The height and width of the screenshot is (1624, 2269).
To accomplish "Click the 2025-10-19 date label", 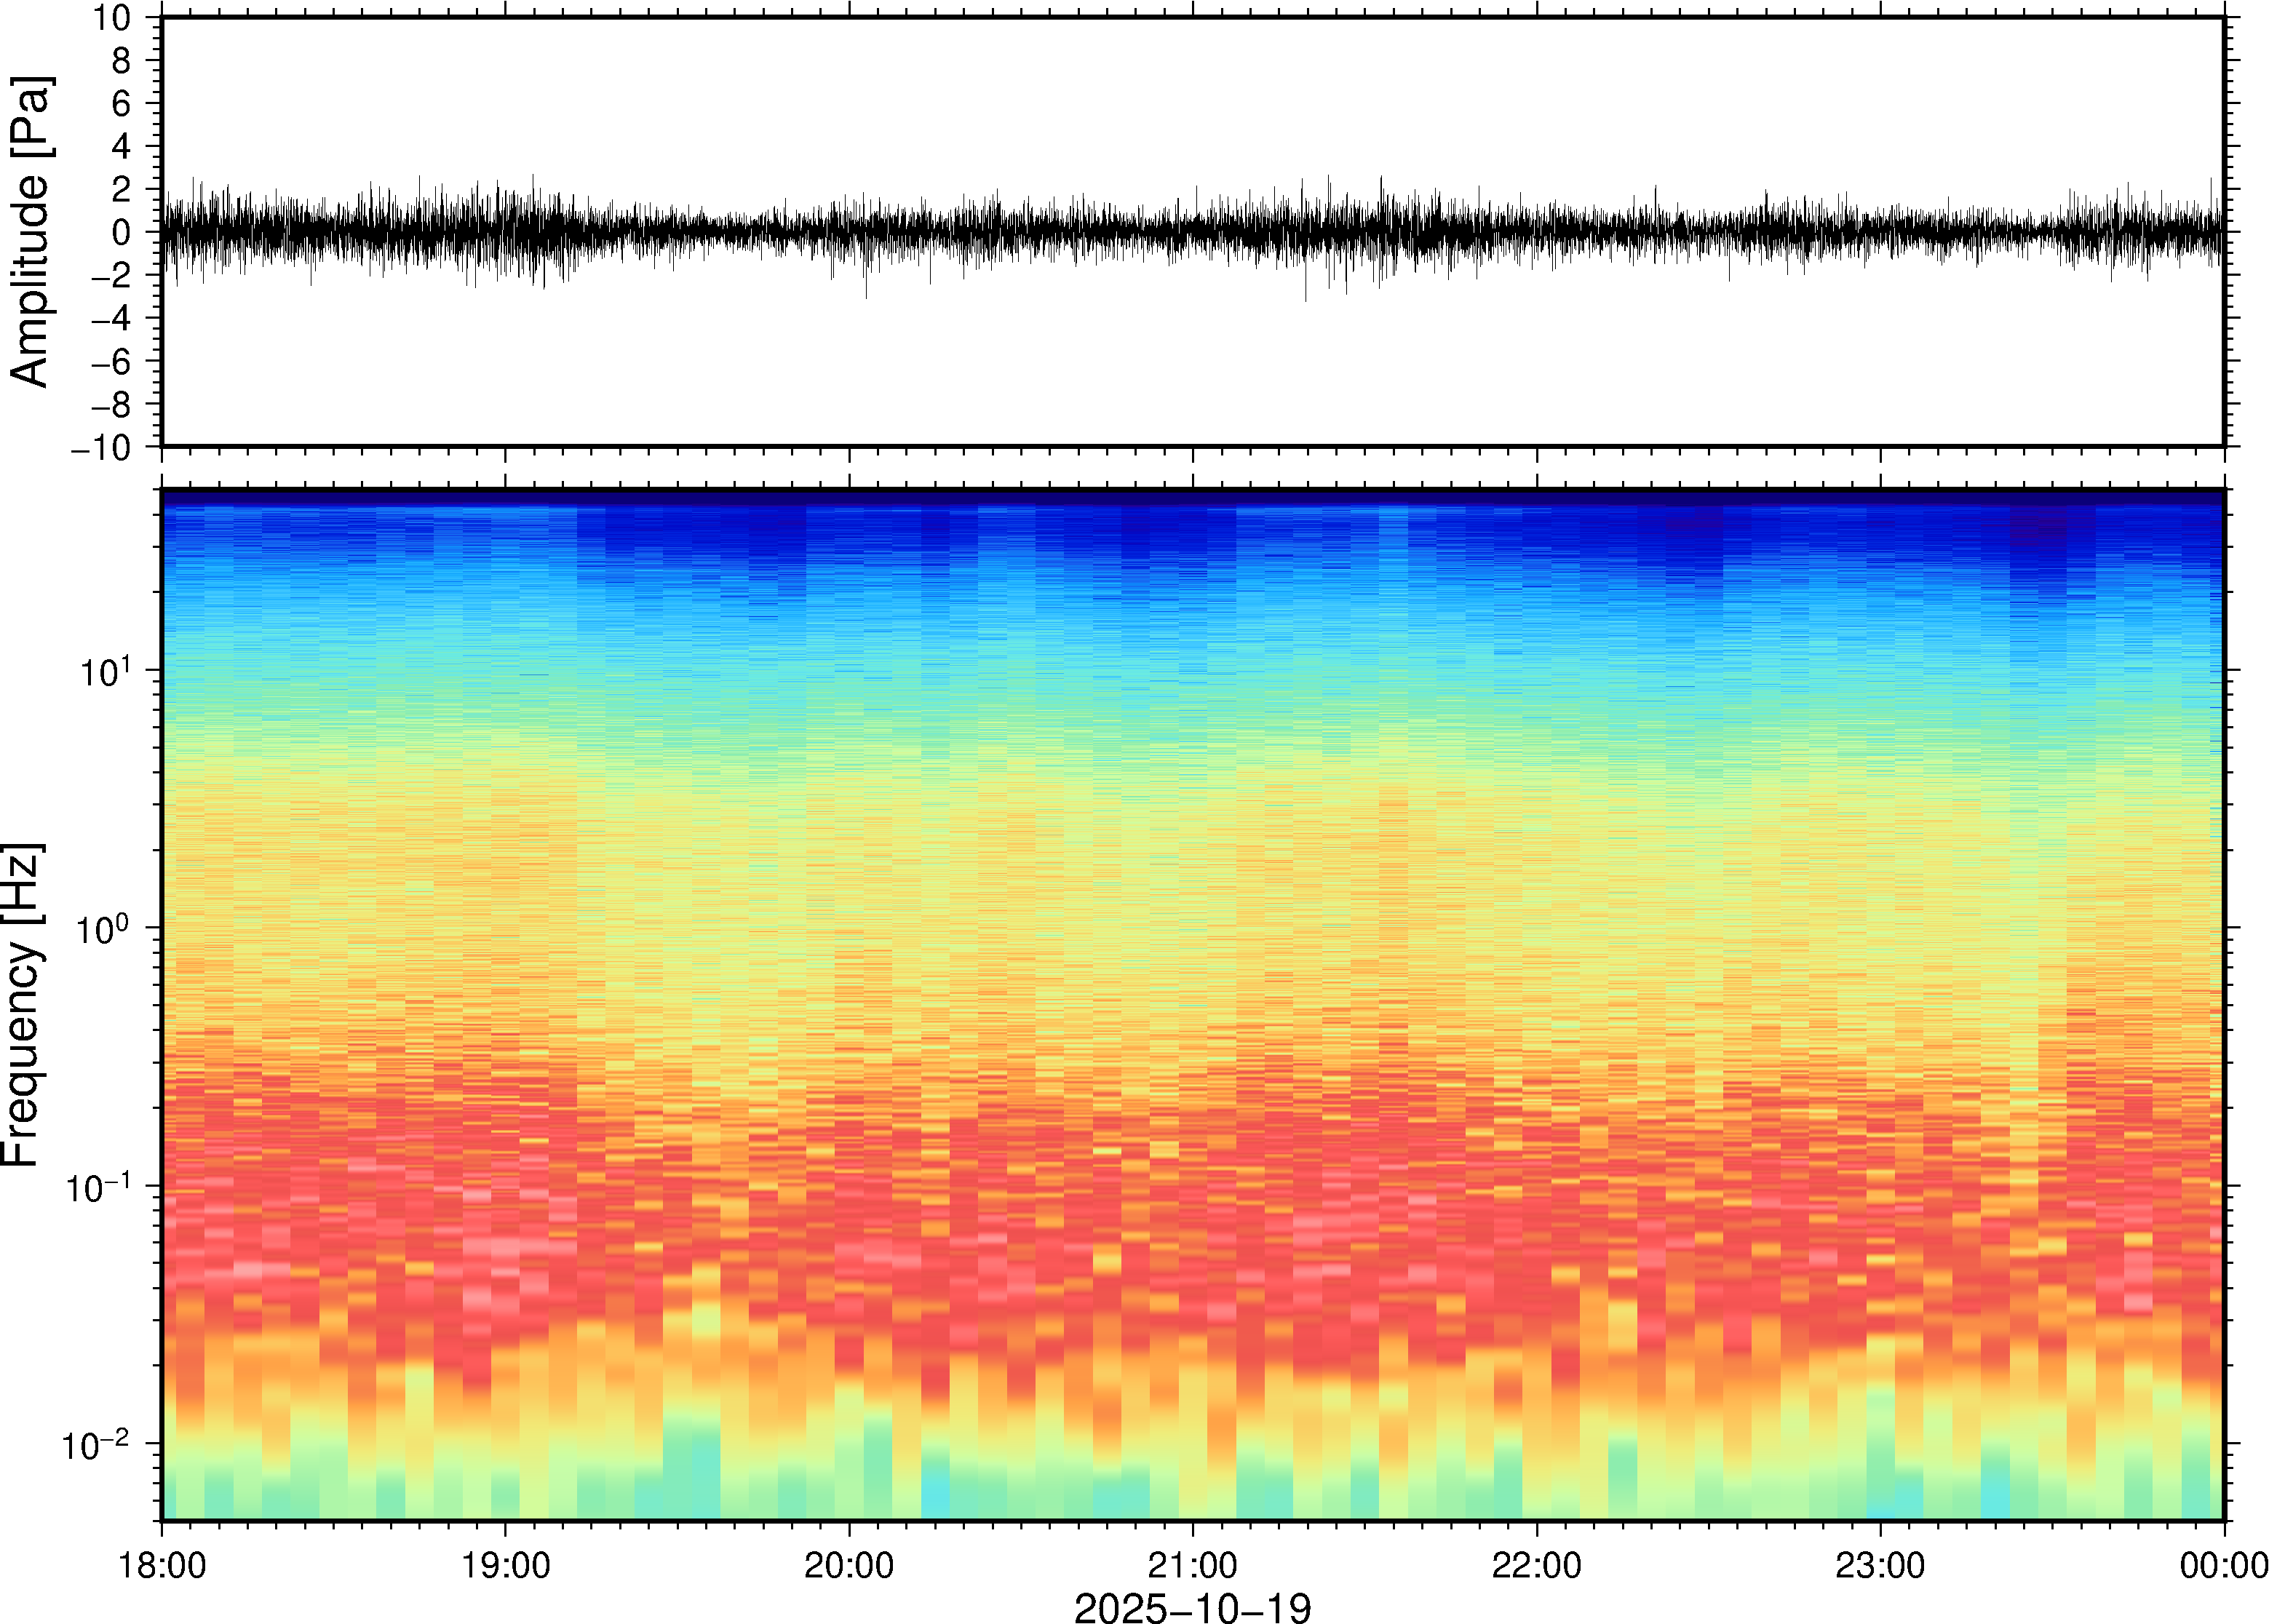I will click(x=1192, y=1607).
